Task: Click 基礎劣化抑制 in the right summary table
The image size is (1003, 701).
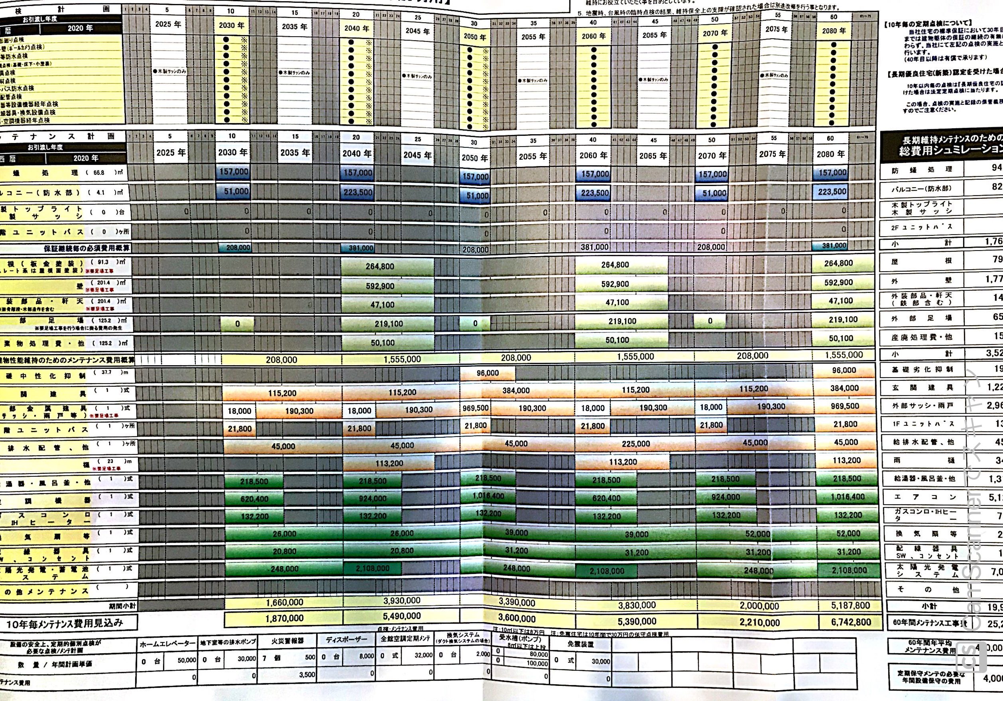Action: [x=922, y=370]
